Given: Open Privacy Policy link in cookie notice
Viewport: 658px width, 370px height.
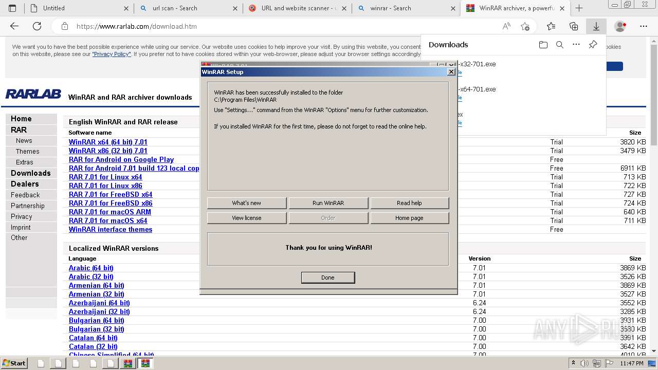Looking at the screenshot, I should (x=112, y=54).
